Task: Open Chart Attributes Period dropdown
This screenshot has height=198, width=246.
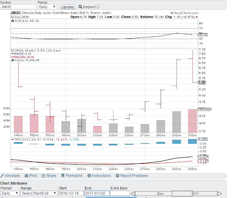Action: pos(10,193)
